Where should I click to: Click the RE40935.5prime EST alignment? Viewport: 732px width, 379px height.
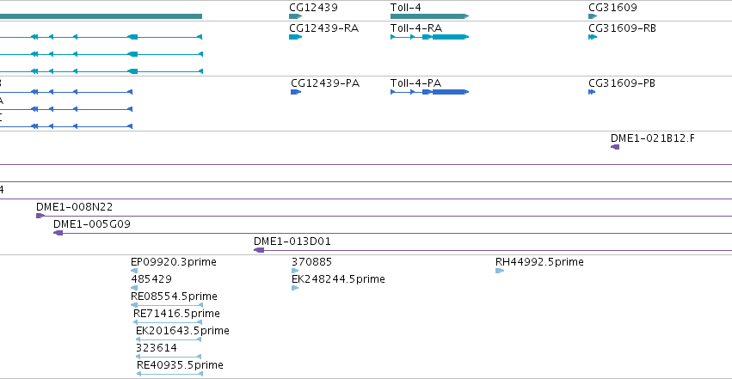[170, 374]
